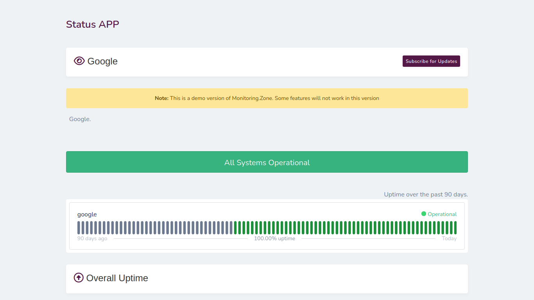Select the All Systems Operational banner
Screen dimensions: 534x300
267,162
